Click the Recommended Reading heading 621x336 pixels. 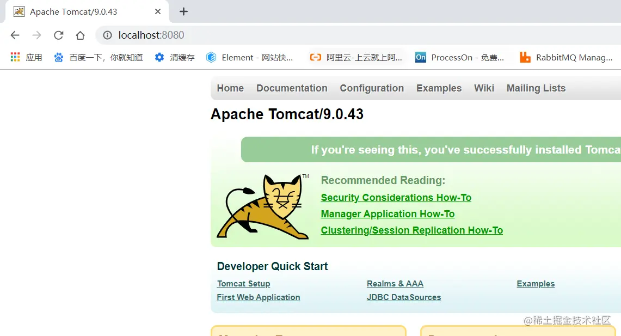383,180
